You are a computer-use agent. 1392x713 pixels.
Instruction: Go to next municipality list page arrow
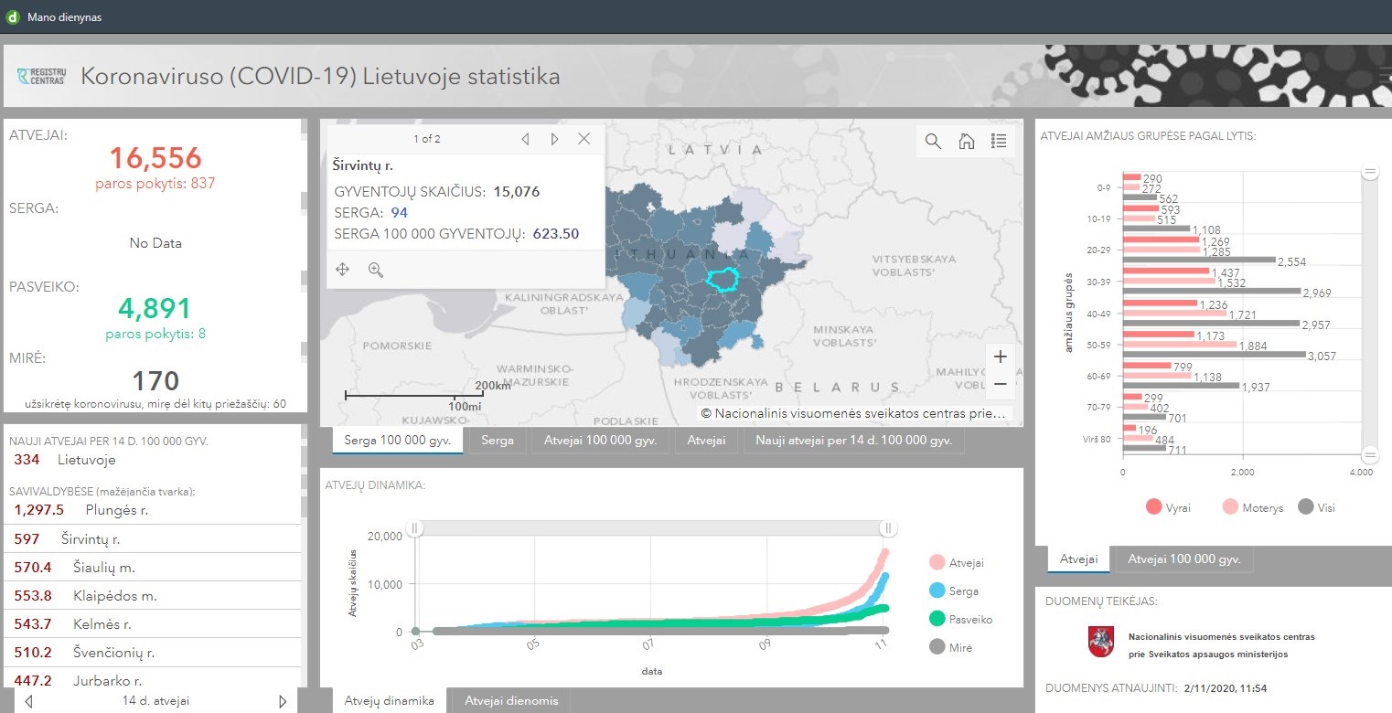(283, 701)
